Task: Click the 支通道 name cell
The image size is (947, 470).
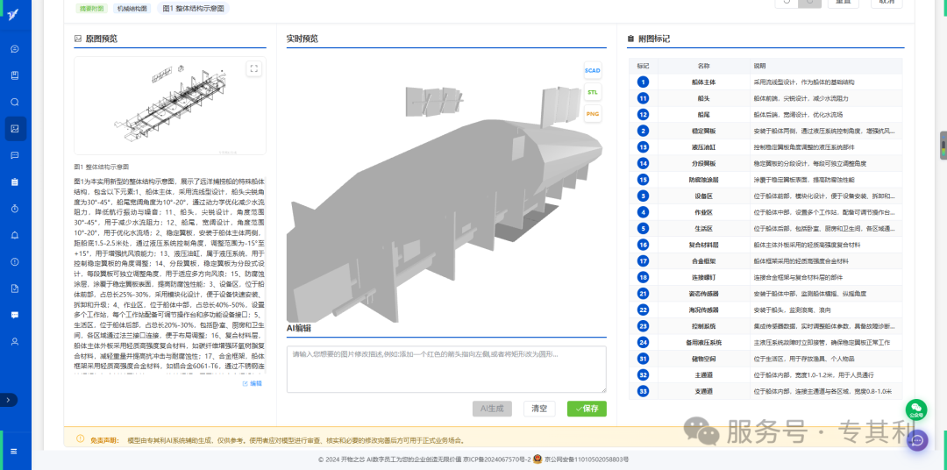Action: tap(703, 391)
